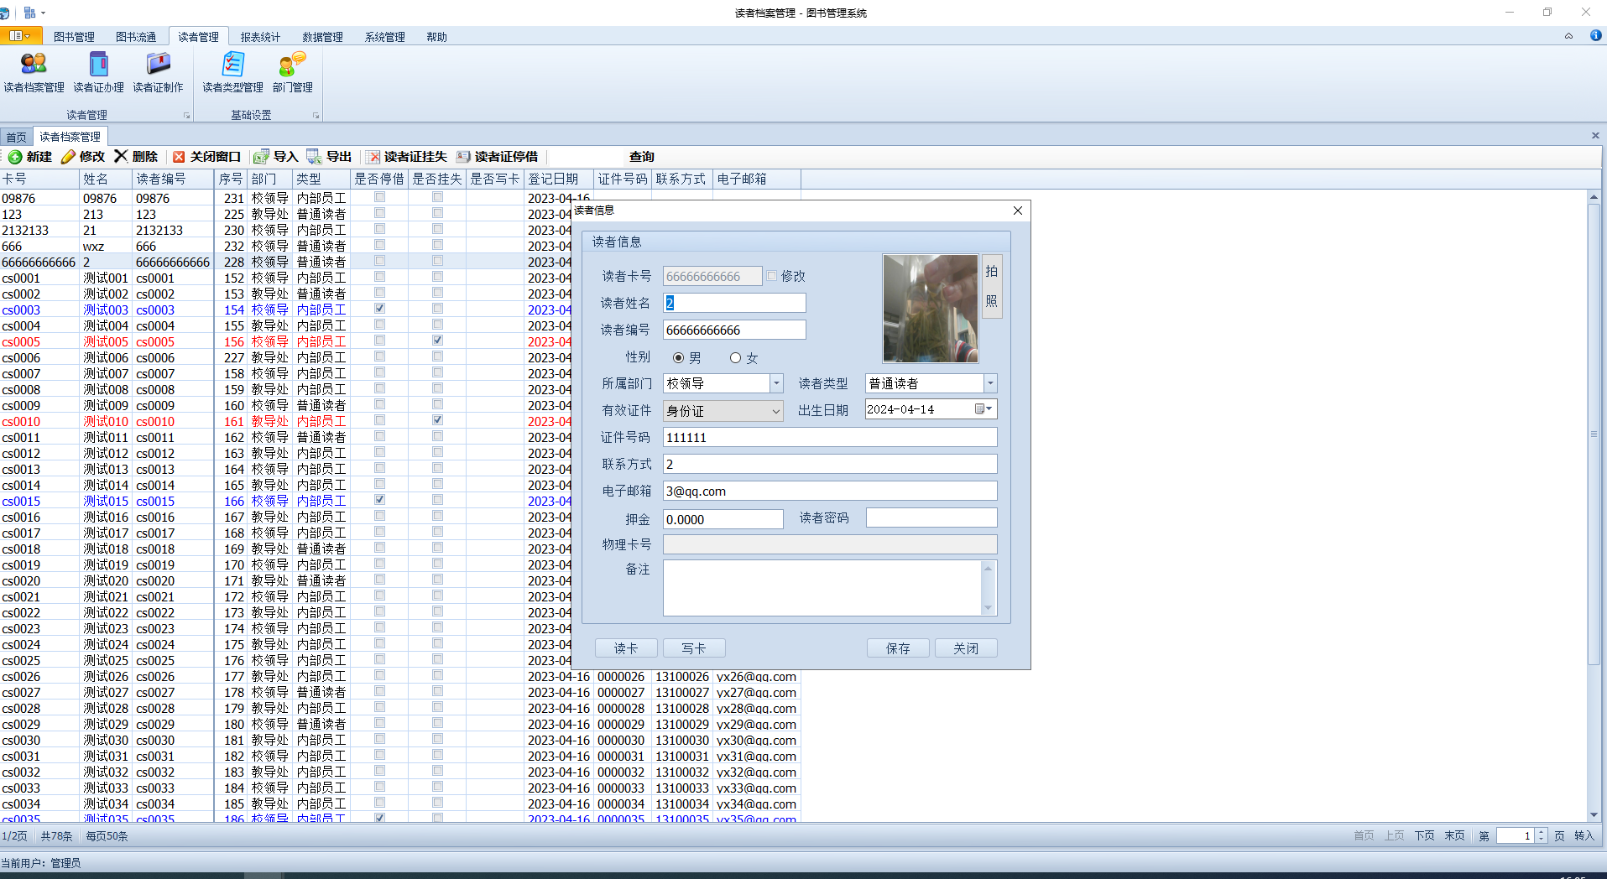Open the 读者类型管理 ribbon icon
This screenshot has height=879, width=1607.
coord(232,65)
